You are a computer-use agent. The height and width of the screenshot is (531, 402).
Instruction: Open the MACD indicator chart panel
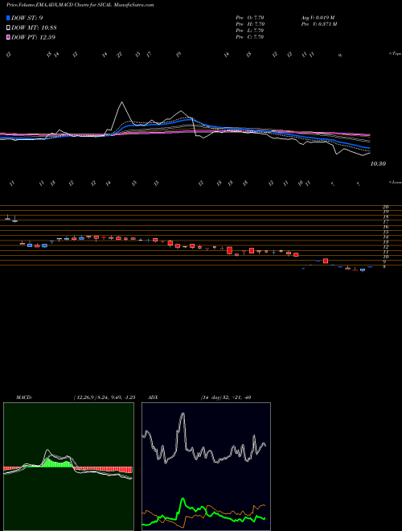pyautogui.click(x=68, y=467)
